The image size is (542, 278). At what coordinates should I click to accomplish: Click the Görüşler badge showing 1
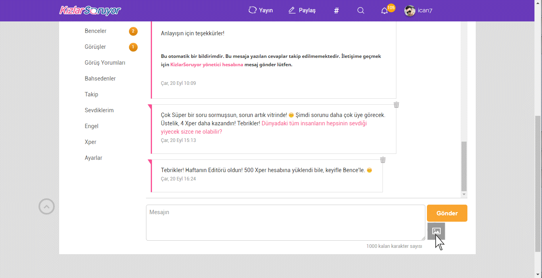tap(133, 47)
